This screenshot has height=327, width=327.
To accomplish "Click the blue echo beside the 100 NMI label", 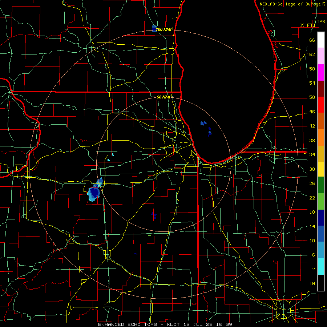I will (x=154, y=29).
